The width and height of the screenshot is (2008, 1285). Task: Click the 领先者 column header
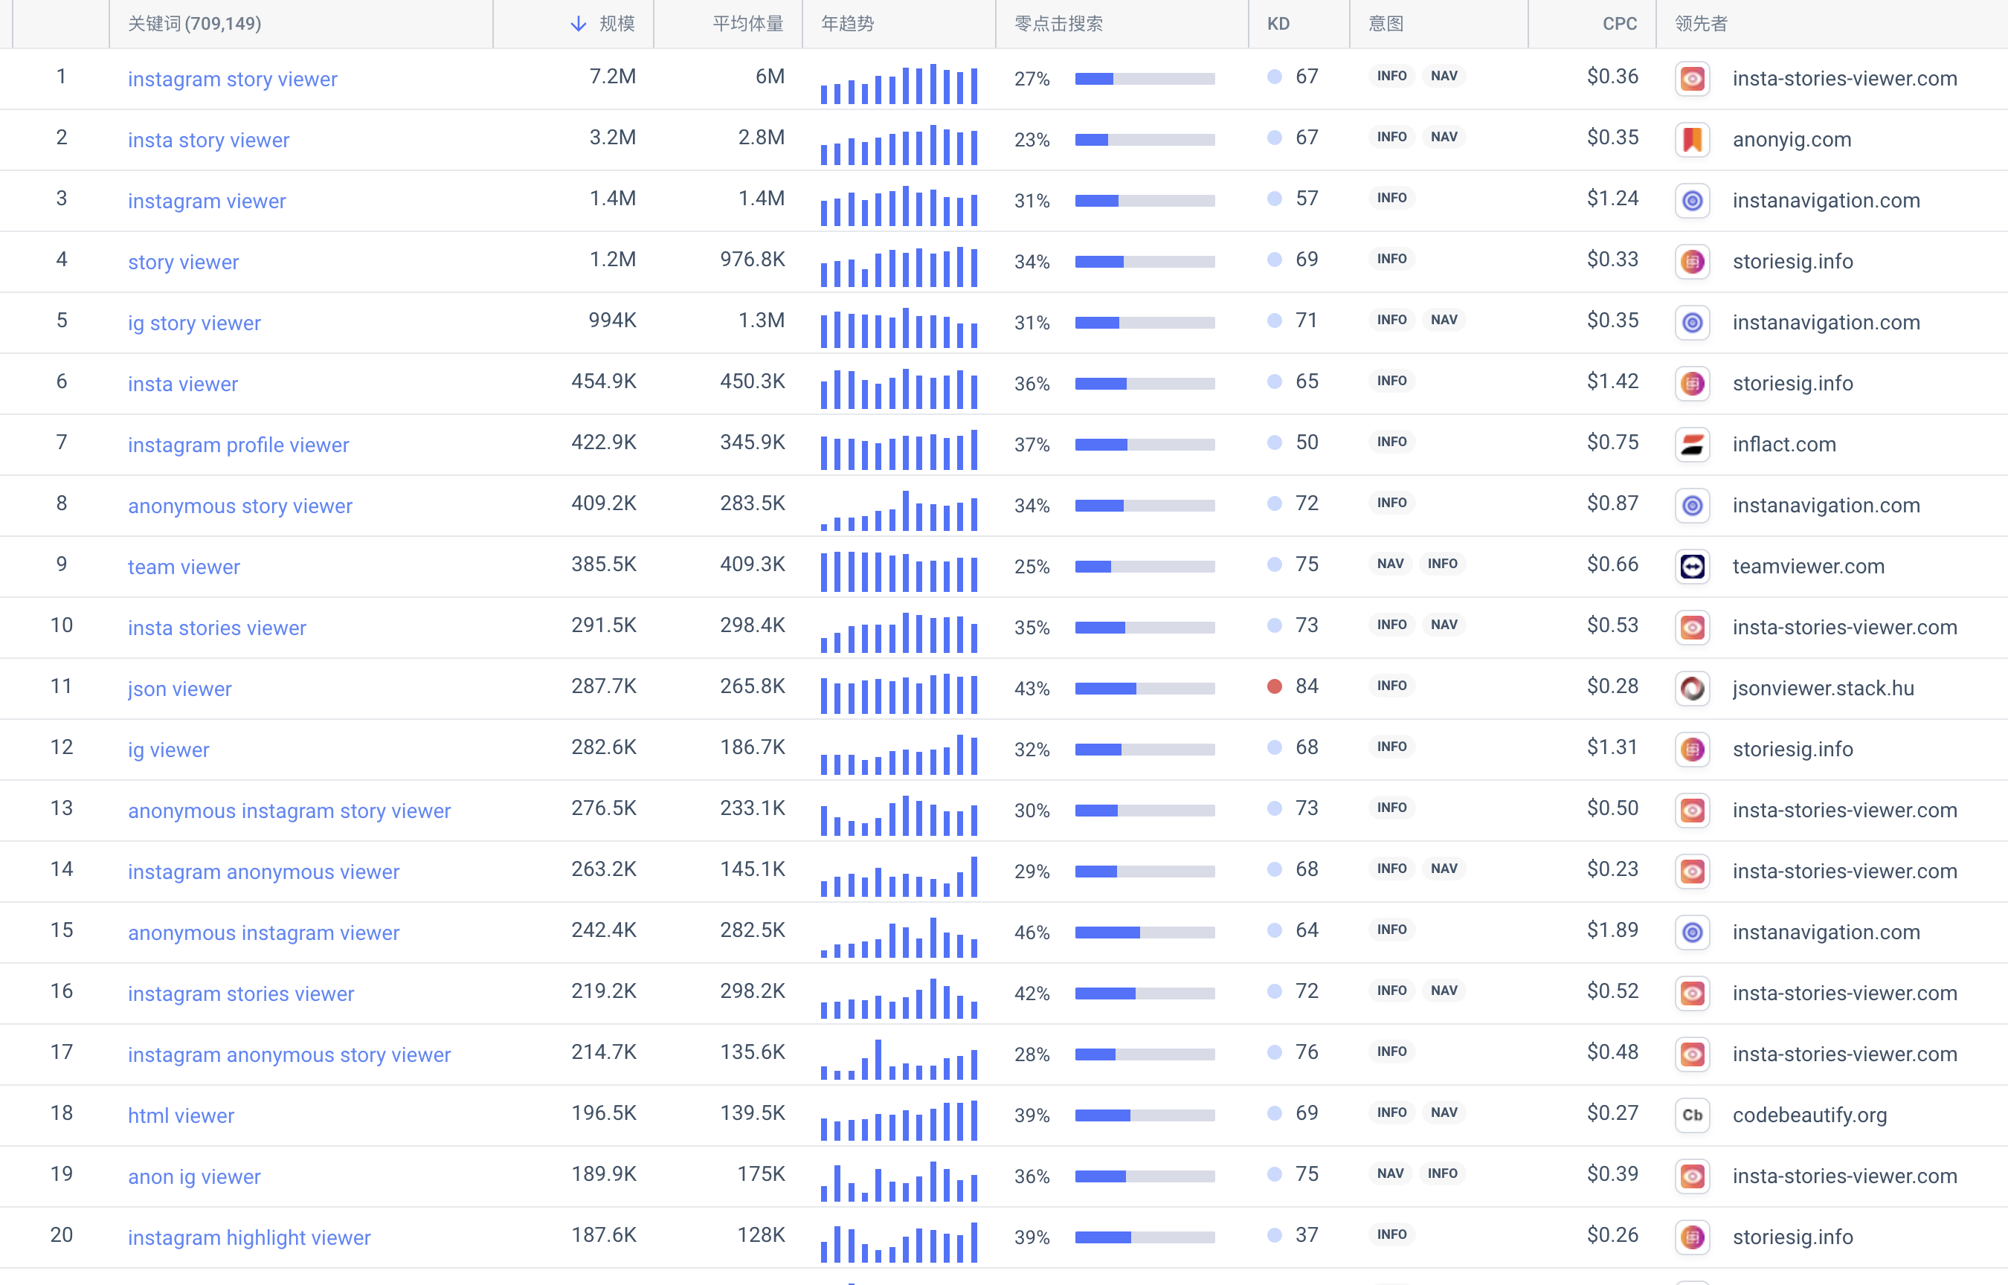click(x=1701, y=23)
